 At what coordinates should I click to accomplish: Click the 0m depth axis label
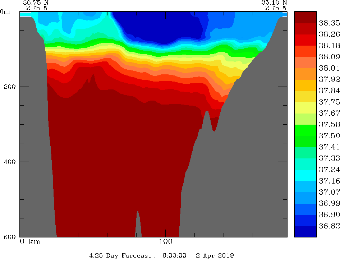point(5,12)
